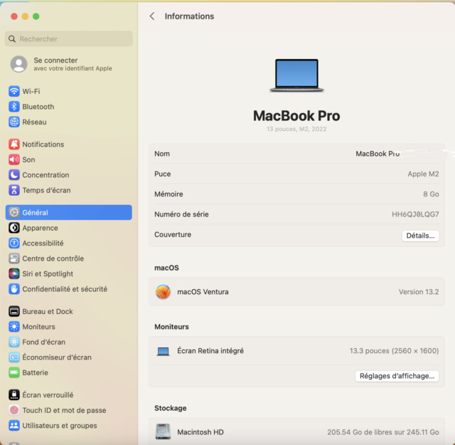
Task: Click the MacBook Pro laptop image
Action: coord(296,75)
